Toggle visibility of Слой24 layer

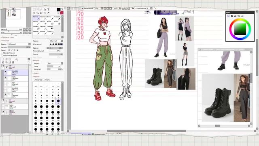(x=5, y=72)
